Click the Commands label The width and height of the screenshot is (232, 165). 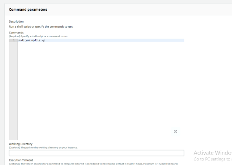(x=16, y=33)
